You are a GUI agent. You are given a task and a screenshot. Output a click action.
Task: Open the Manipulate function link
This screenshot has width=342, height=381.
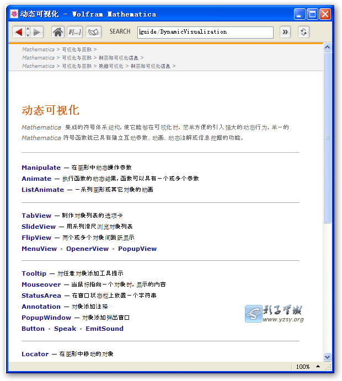[x=41, y=168]
